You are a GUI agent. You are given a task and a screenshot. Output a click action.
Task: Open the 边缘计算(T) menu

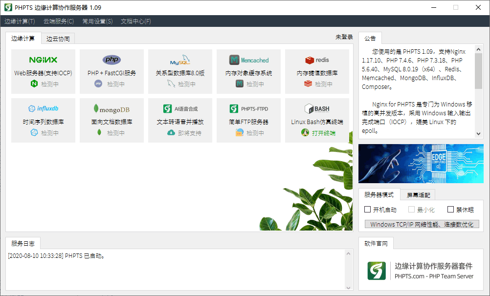coord(20,21)
